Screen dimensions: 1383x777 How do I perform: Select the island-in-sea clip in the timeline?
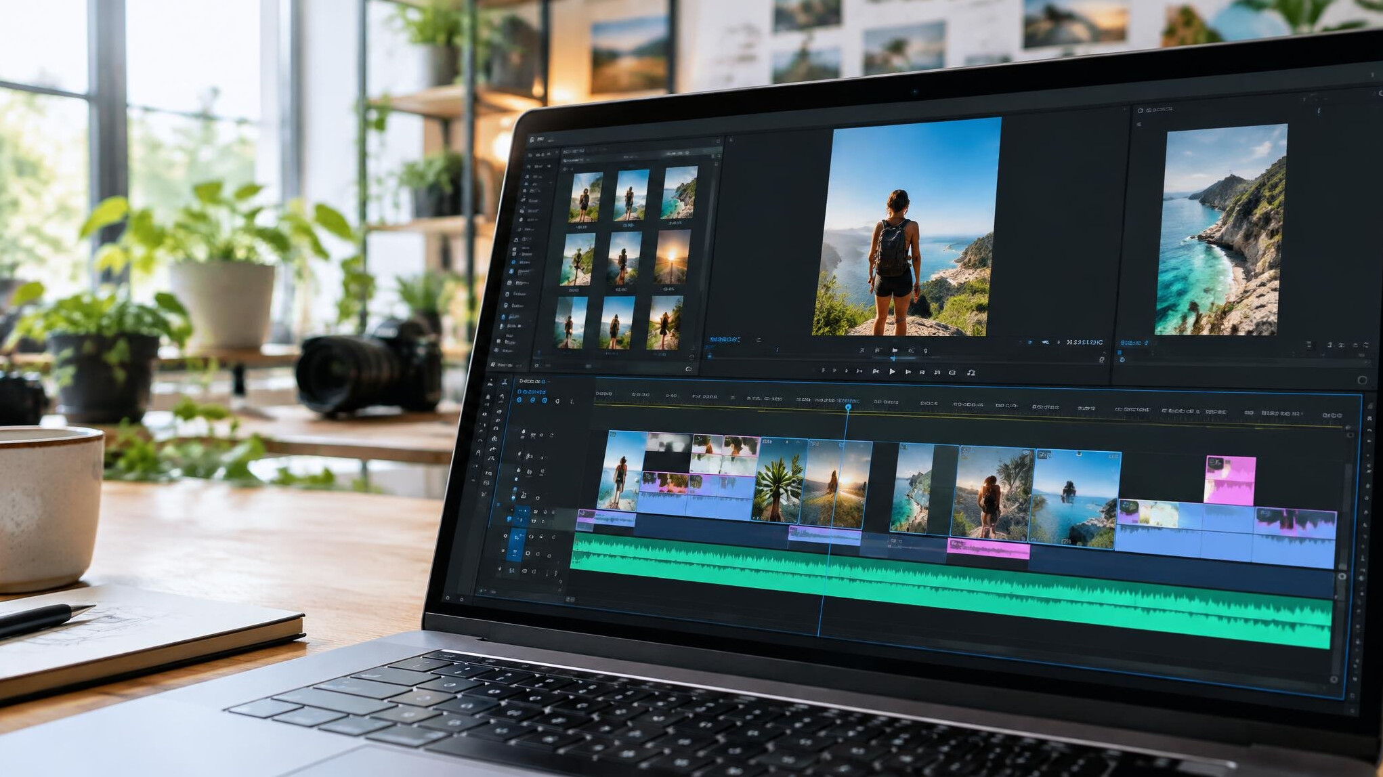click(1074, 498)
